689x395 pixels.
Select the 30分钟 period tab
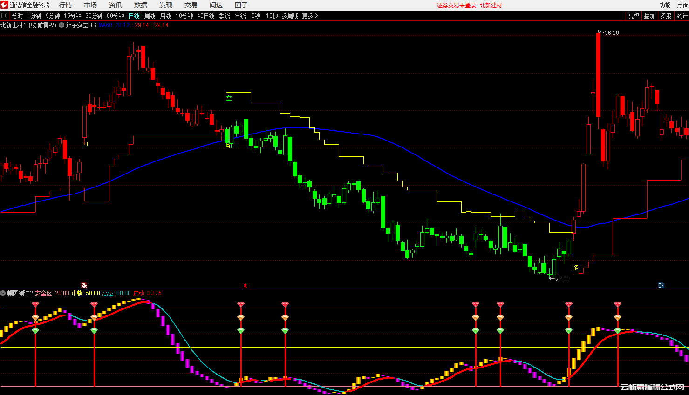tap(94, 16)
